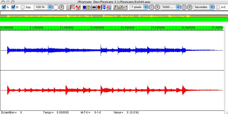The height and width of the screenshot is (114, 228).
Task: Select the line waveform display mode
Action: pyautogui.click(x=73, y=7)
